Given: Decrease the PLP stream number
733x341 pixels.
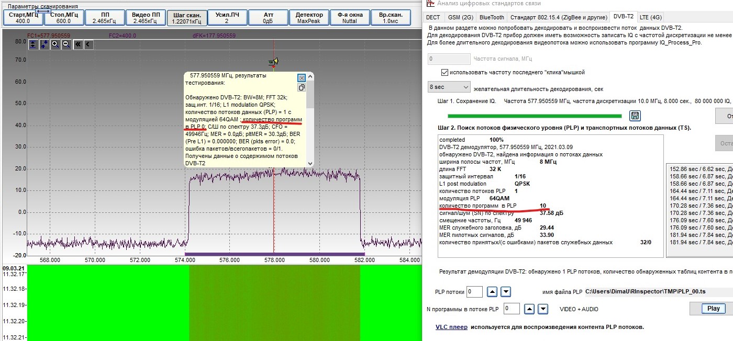Looking at the screenshot, I should (x=505, y=292).
